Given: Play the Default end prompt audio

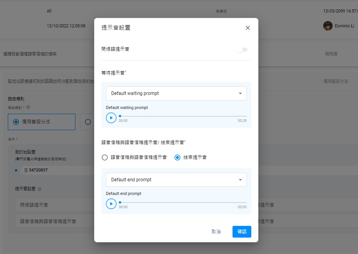Looking at the screenshot, I should click(x=111, y=204).
